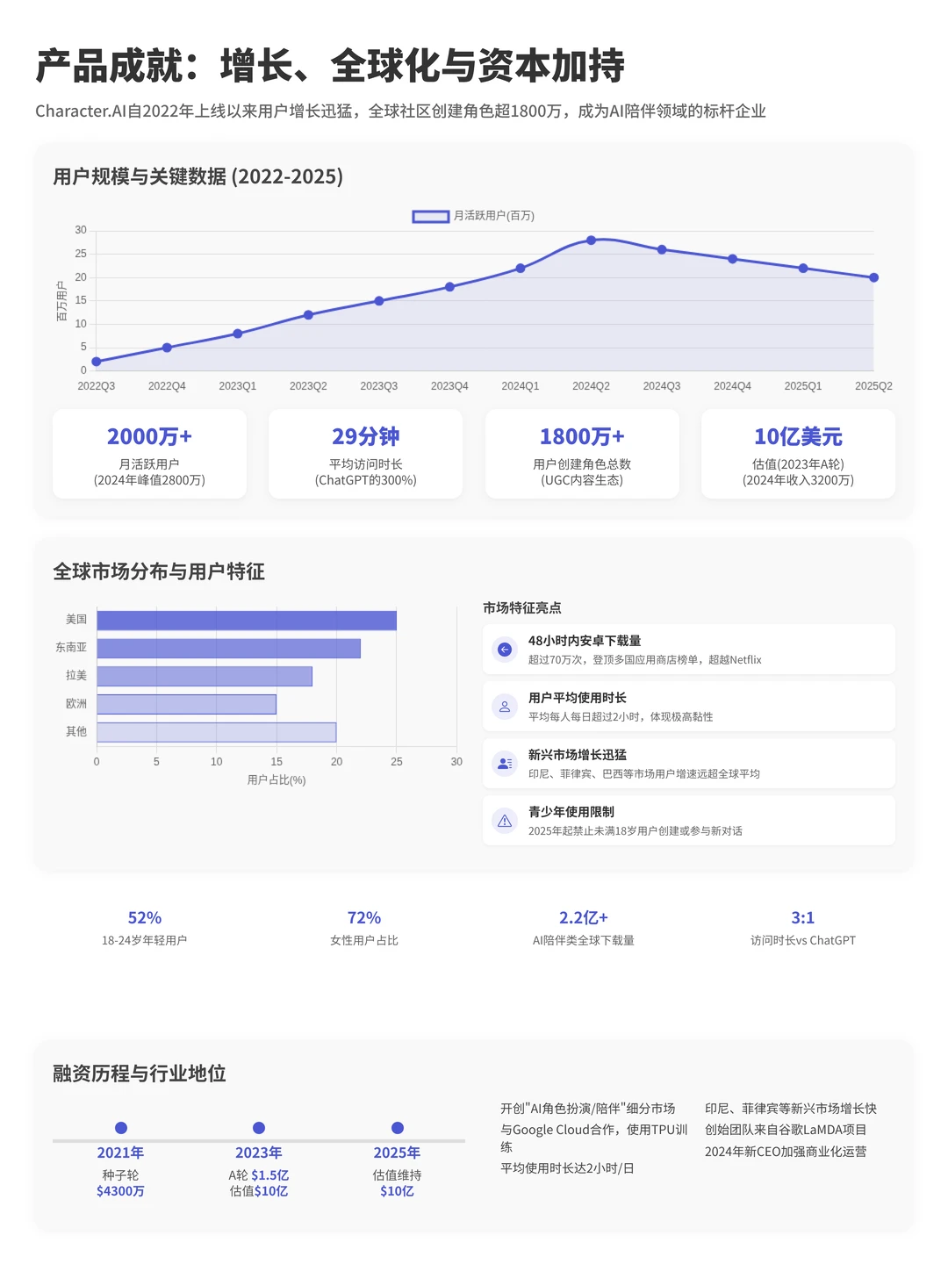This screenshot has width=948, height=1264.
Task: Click the 青少年使用限制 highlight card title
Action: [571, 812]
